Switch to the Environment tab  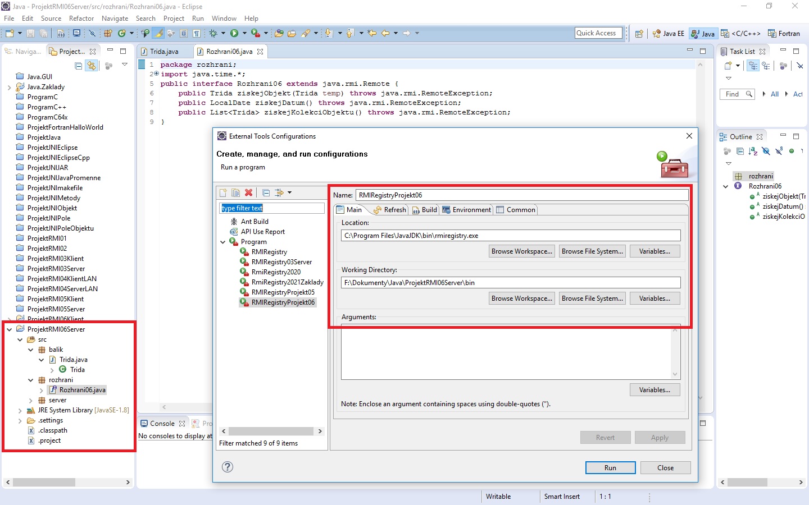click(466, 210)
